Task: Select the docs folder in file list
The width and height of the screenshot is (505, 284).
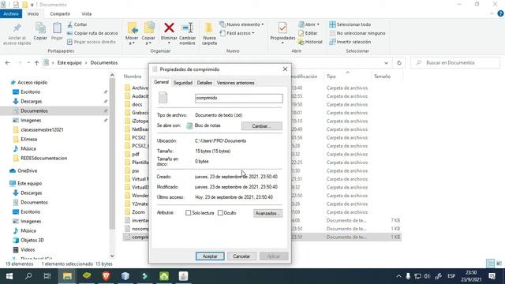Action: (x=137, y=104)
